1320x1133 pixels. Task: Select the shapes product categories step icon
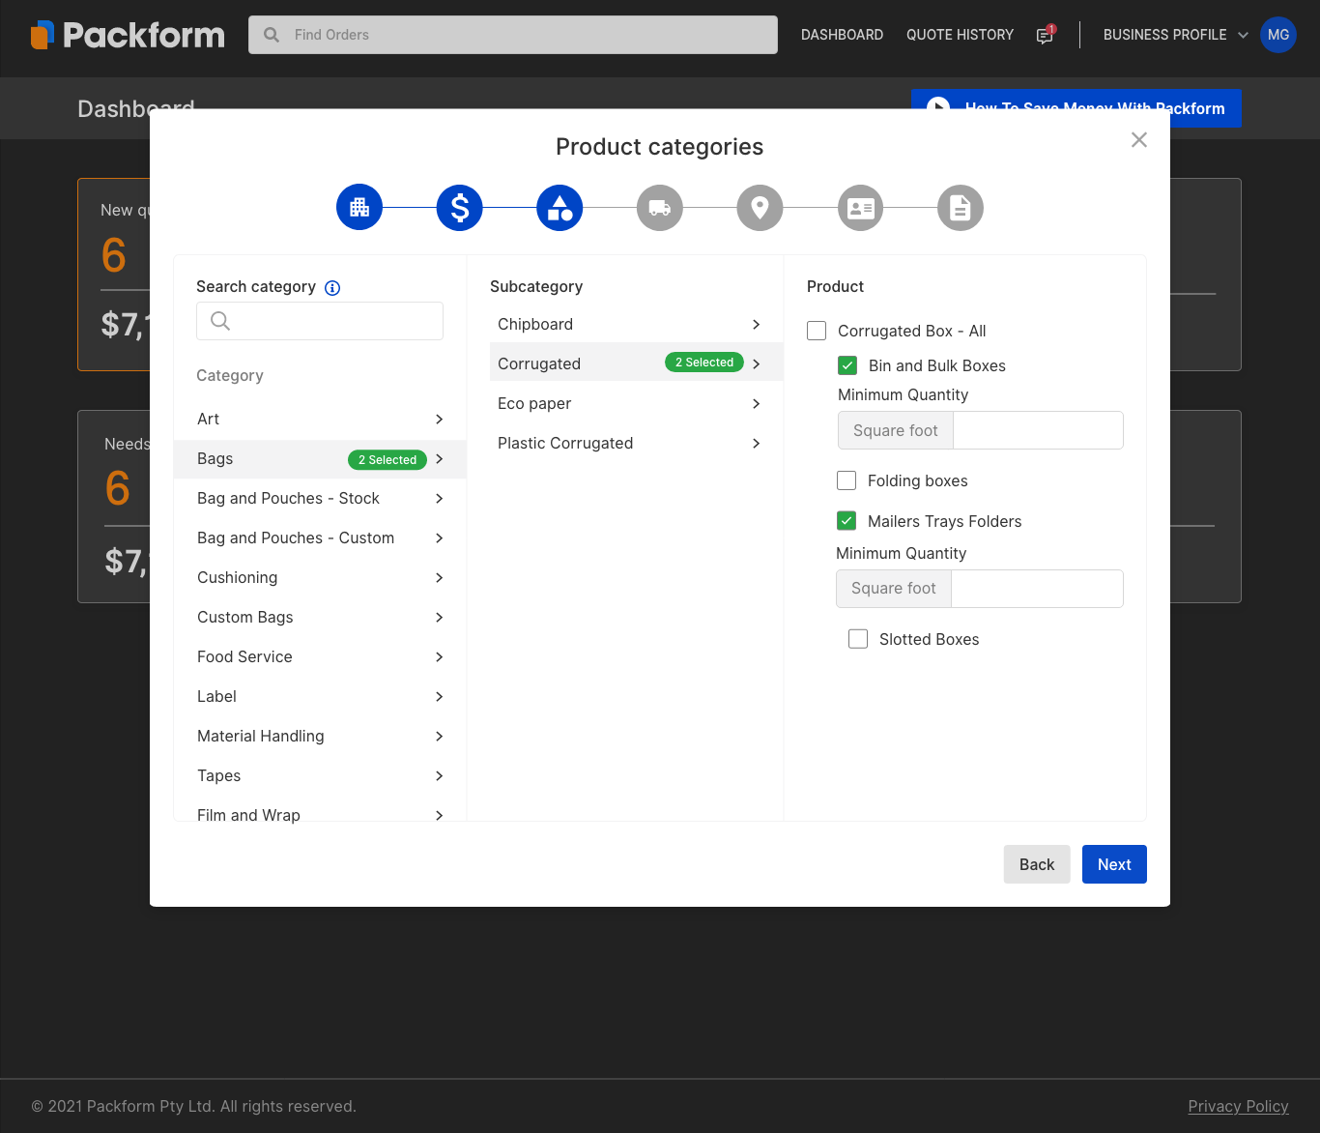tap(560, 208)
